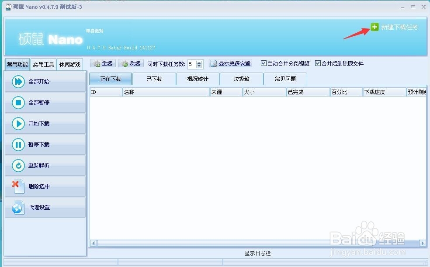Increase simultaneous download task count
Viewport: 430px width, 267px height.
(199, 62)
